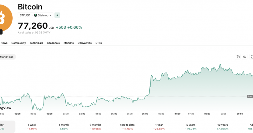Image resolution: width=253 pixels, height=133 pixels.
Task: Click the 03:00 time axis label
Action: [x=50, y=114]
